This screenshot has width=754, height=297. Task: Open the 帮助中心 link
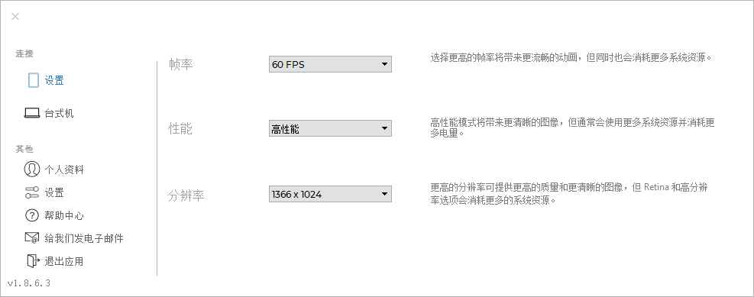[x=64, y=216]
